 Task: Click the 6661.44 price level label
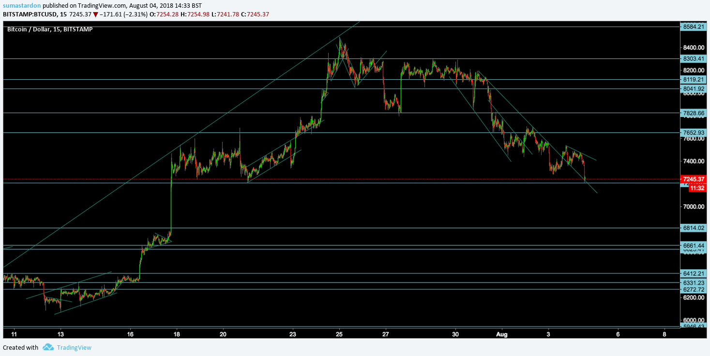point(693,245)
